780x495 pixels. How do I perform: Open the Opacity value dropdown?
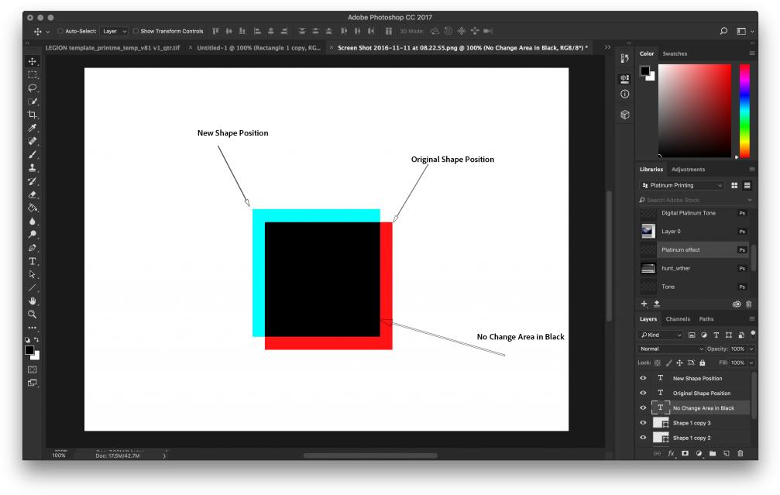(751, 349)
